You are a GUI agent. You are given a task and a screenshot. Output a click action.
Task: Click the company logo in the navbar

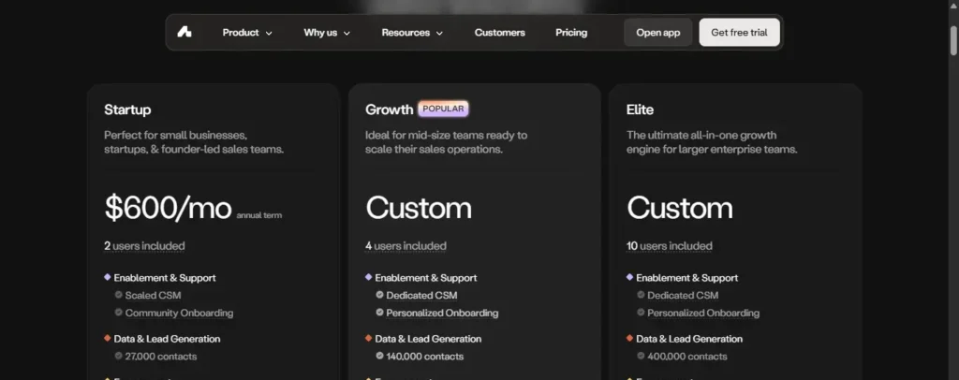(x=184, y=33)
